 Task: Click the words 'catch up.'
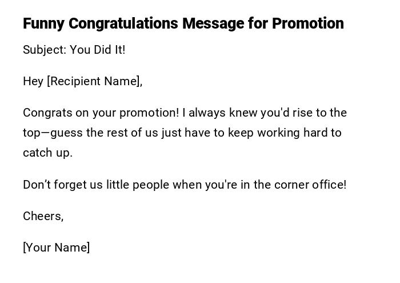click(47, 153)
